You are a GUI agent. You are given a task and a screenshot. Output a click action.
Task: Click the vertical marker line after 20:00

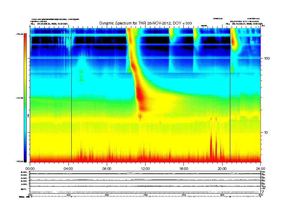[x=230, y=95]
